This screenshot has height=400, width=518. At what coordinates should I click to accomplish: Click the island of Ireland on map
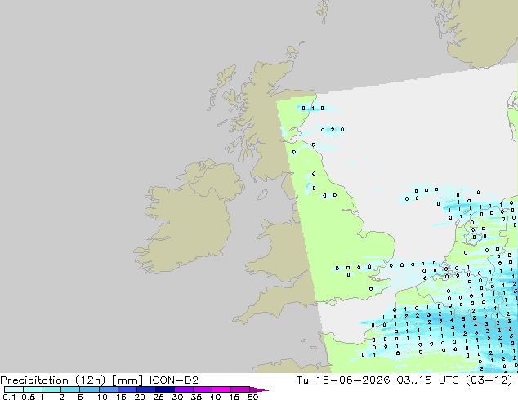(188, 218)
